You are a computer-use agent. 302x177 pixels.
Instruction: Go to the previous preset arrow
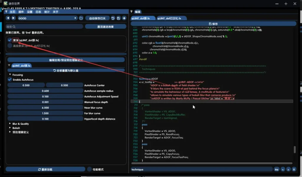pyautogui.click(x=8, y=18)
